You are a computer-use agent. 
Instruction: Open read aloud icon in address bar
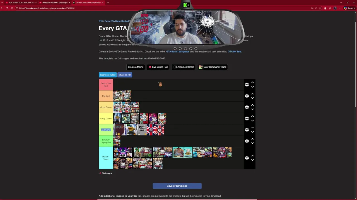click(316, 8)
